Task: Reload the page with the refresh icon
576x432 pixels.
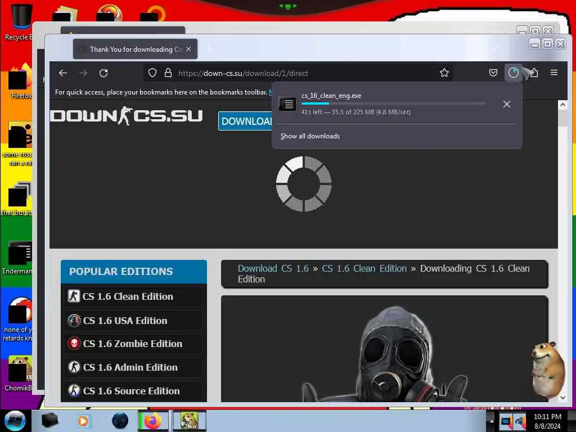Action: coord(103,73)
